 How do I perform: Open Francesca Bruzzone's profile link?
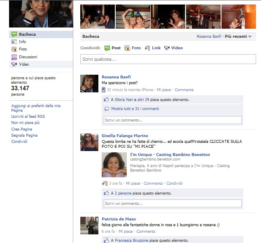tap(131, 241)
